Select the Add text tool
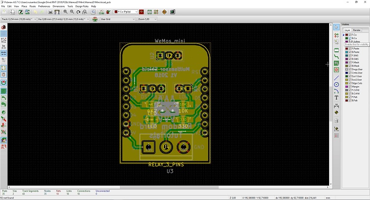The height and width of the screenshot is (200, 370). (336, 98)
